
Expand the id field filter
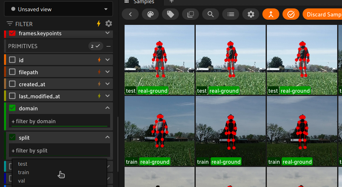pos(108,60)
